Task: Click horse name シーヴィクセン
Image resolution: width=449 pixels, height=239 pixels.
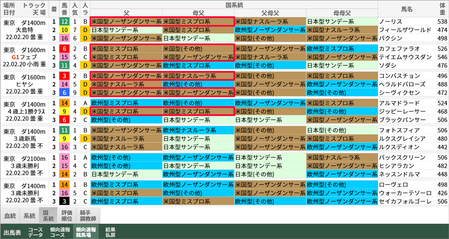Action: coord(399,93)
